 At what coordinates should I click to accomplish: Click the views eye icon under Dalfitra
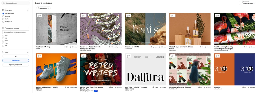161,87
